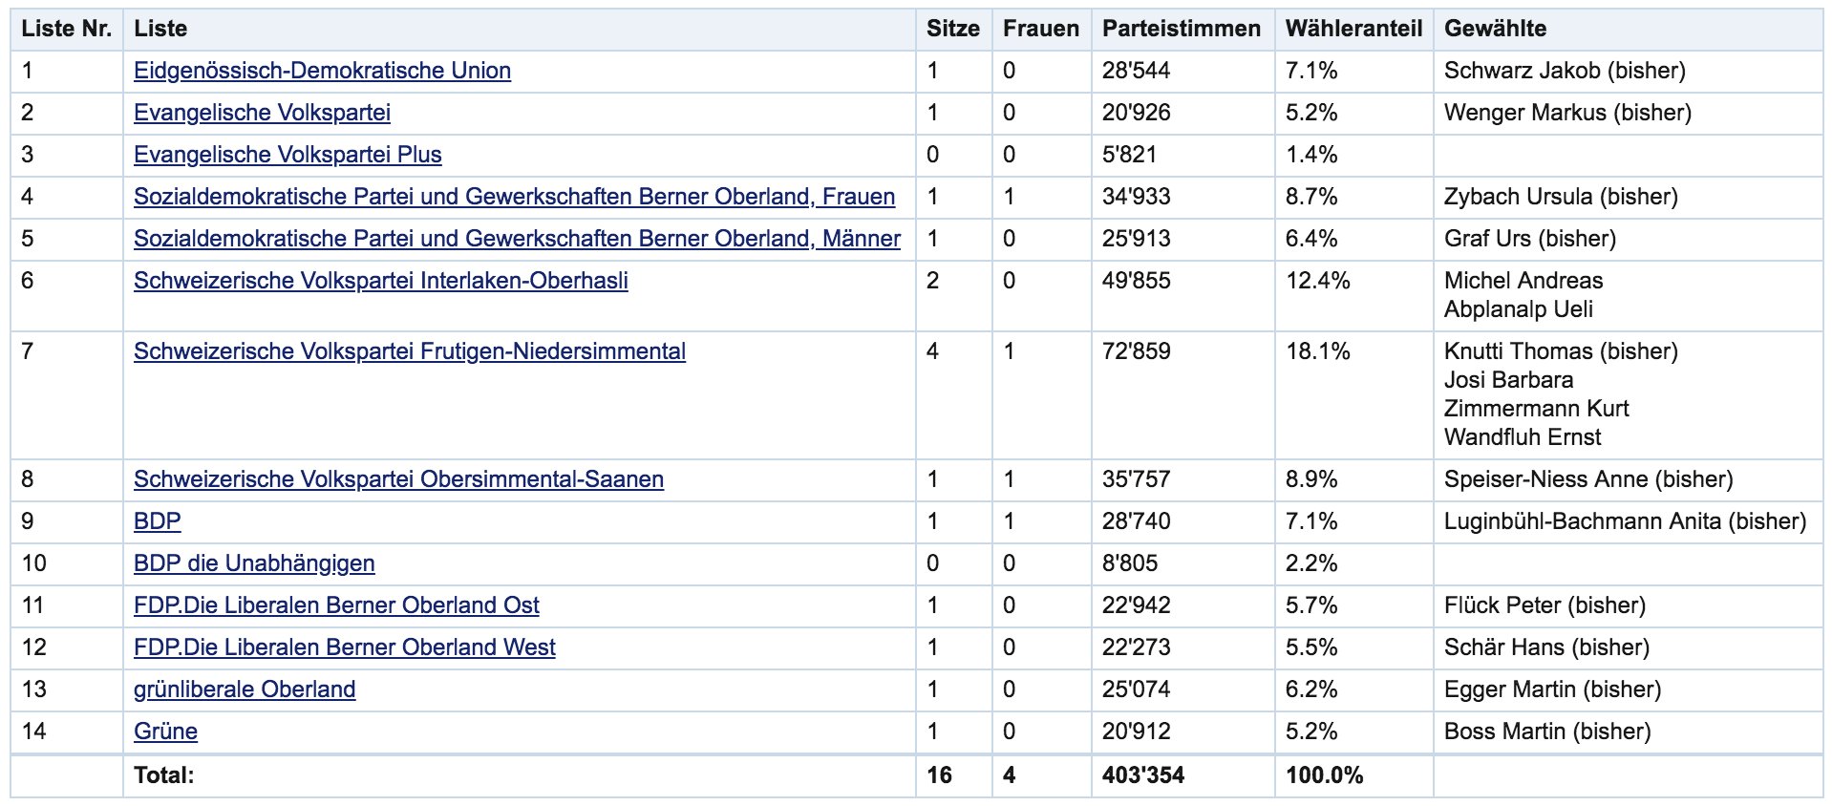1832x806 pixels.
Task: Click the voter share 18.1%
Action: pyautogui.click(x=1318, y=351)
